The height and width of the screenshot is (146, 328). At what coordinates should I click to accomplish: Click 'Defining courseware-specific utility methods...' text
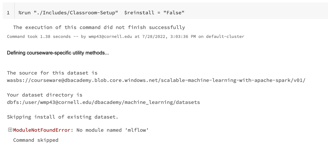pyautogui.click(x=58, y=53)
